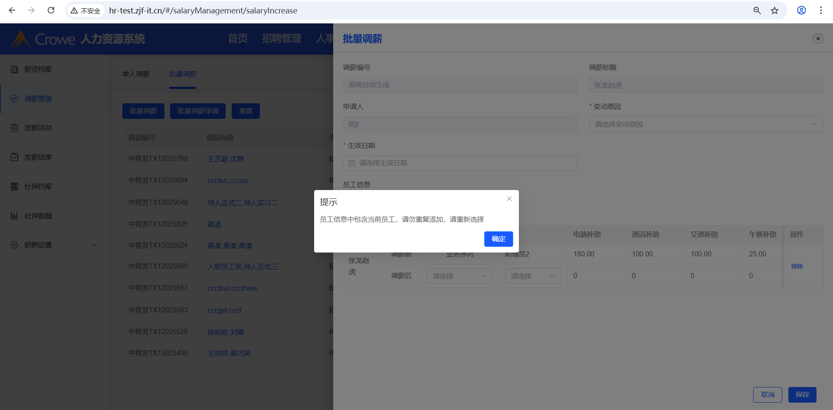The image size is (833, 410).
Task: Open the 王帅帅,高巧英 record link
Action: (x=229, y=353)
